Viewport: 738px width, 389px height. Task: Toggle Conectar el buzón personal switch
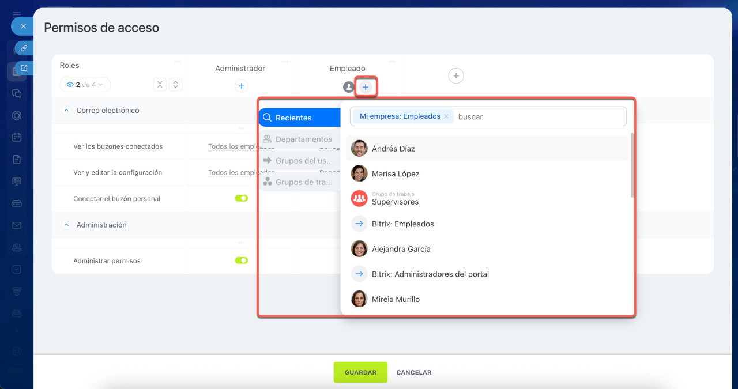(x=241, y=198)
